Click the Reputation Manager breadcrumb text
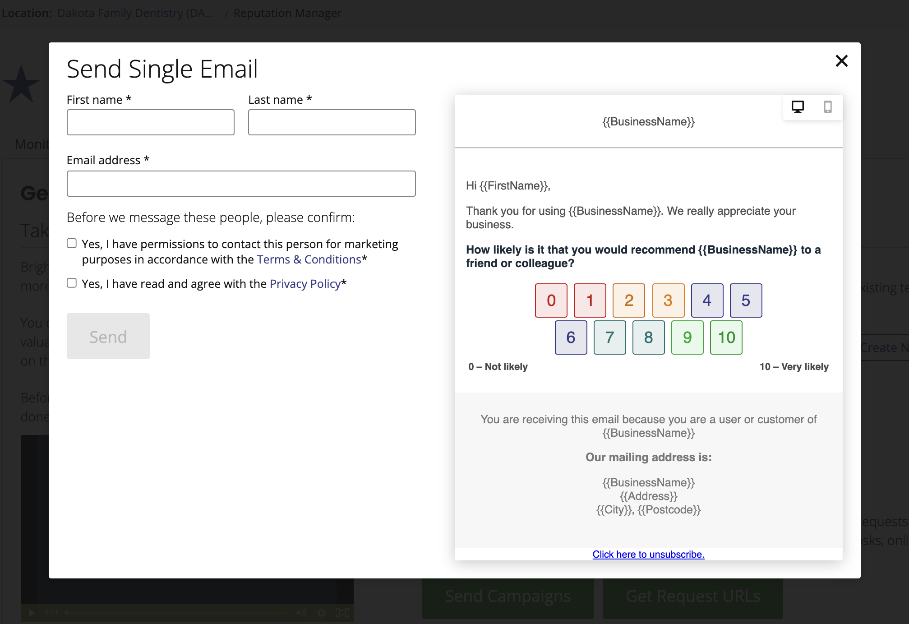Screen dimensions: 909x624 coord(287,13)
